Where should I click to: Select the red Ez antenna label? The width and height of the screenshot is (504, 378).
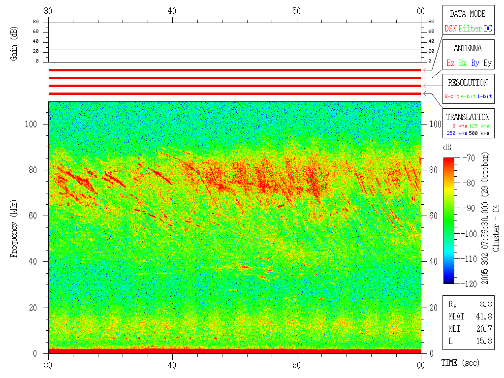pyautogui.click(x=450, y=63)
